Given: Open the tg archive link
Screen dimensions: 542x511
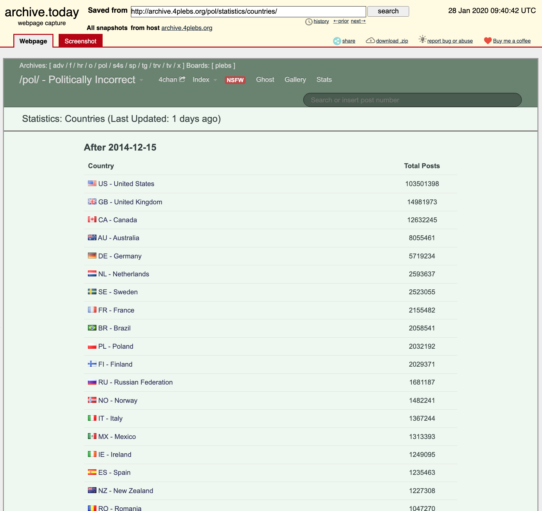Looking at the screenshot, I should point(144,66).
